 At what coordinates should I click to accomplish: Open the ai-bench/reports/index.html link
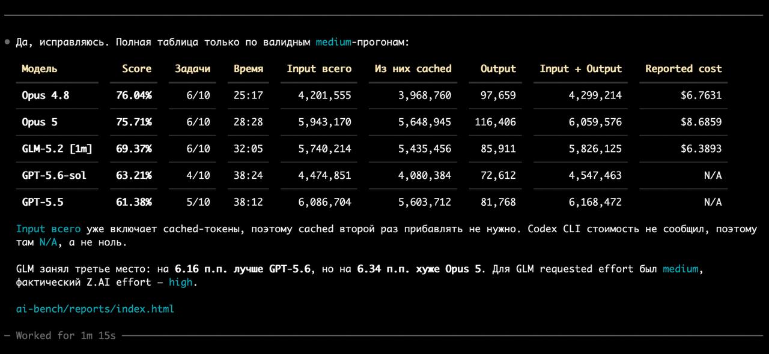95,309
